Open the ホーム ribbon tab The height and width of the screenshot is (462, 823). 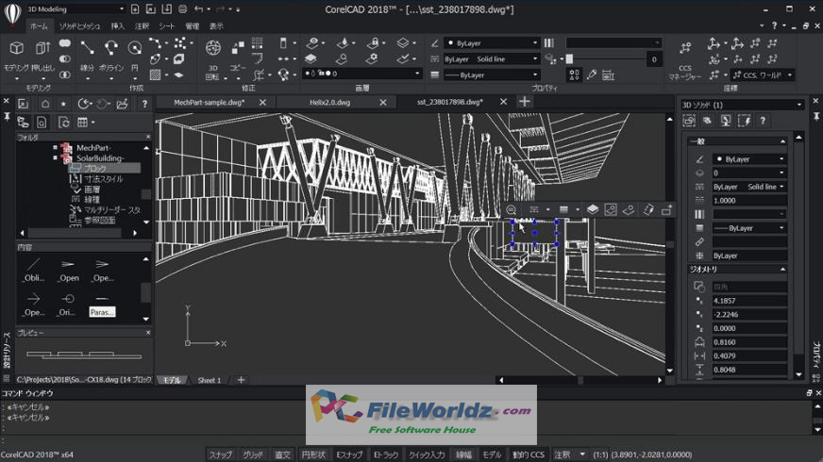(x=39, y=25)
